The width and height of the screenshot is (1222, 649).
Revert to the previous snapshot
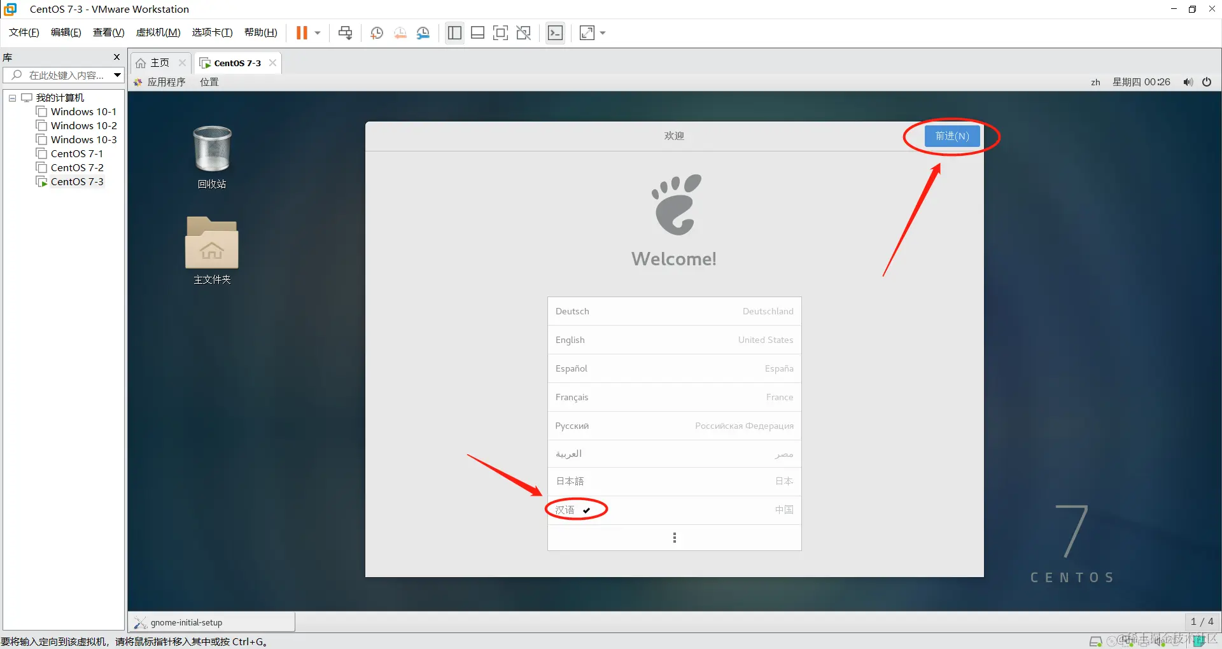pyautogui.click(x=400, y=33)
